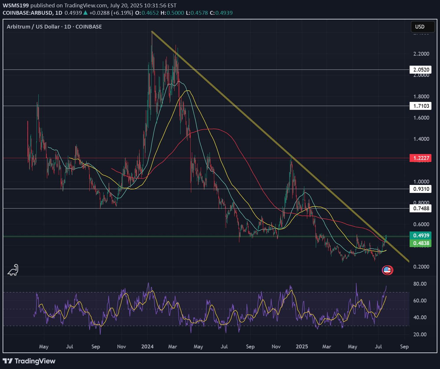
Task: Click the dinosaur icon at chart bottom-left
Action: click(x=13, y=270)
